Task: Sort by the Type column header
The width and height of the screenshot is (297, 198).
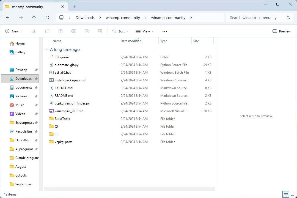Action: [x=164, y=41]
